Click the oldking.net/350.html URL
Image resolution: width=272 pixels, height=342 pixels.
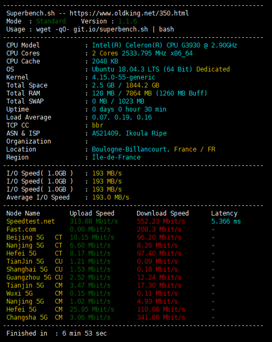129,13
